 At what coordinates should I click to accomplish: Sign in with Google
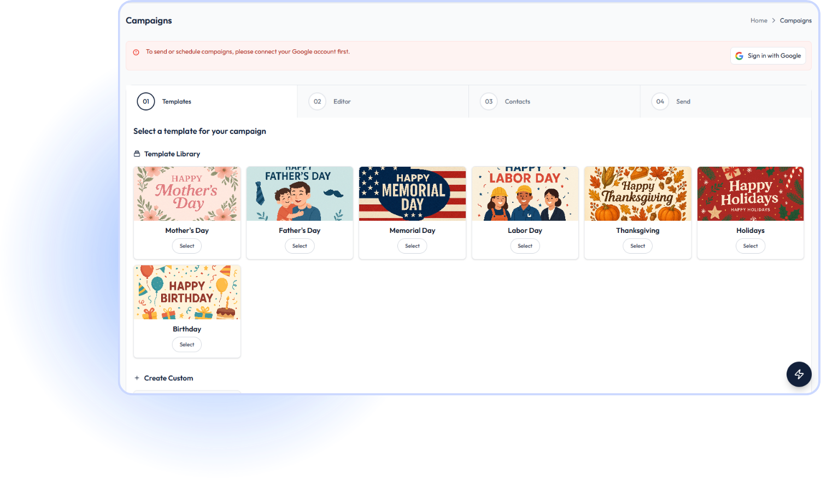pos(768,56)
